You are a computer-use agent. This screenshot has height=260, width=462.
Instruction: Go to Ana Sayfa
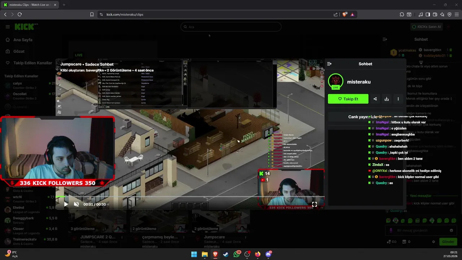(22, 40)
